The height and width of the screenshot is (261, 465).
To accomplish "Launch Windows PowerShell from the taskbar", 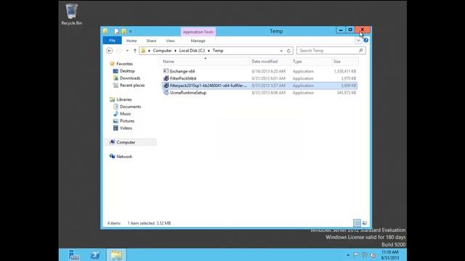I will [x=95, y=255].
